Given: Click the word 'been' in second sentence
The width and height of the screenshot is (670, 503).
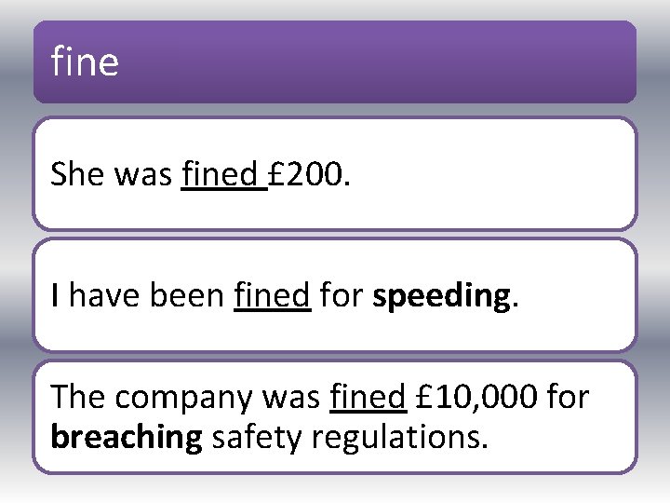Looking at the screenshot, I should [187, 295].
